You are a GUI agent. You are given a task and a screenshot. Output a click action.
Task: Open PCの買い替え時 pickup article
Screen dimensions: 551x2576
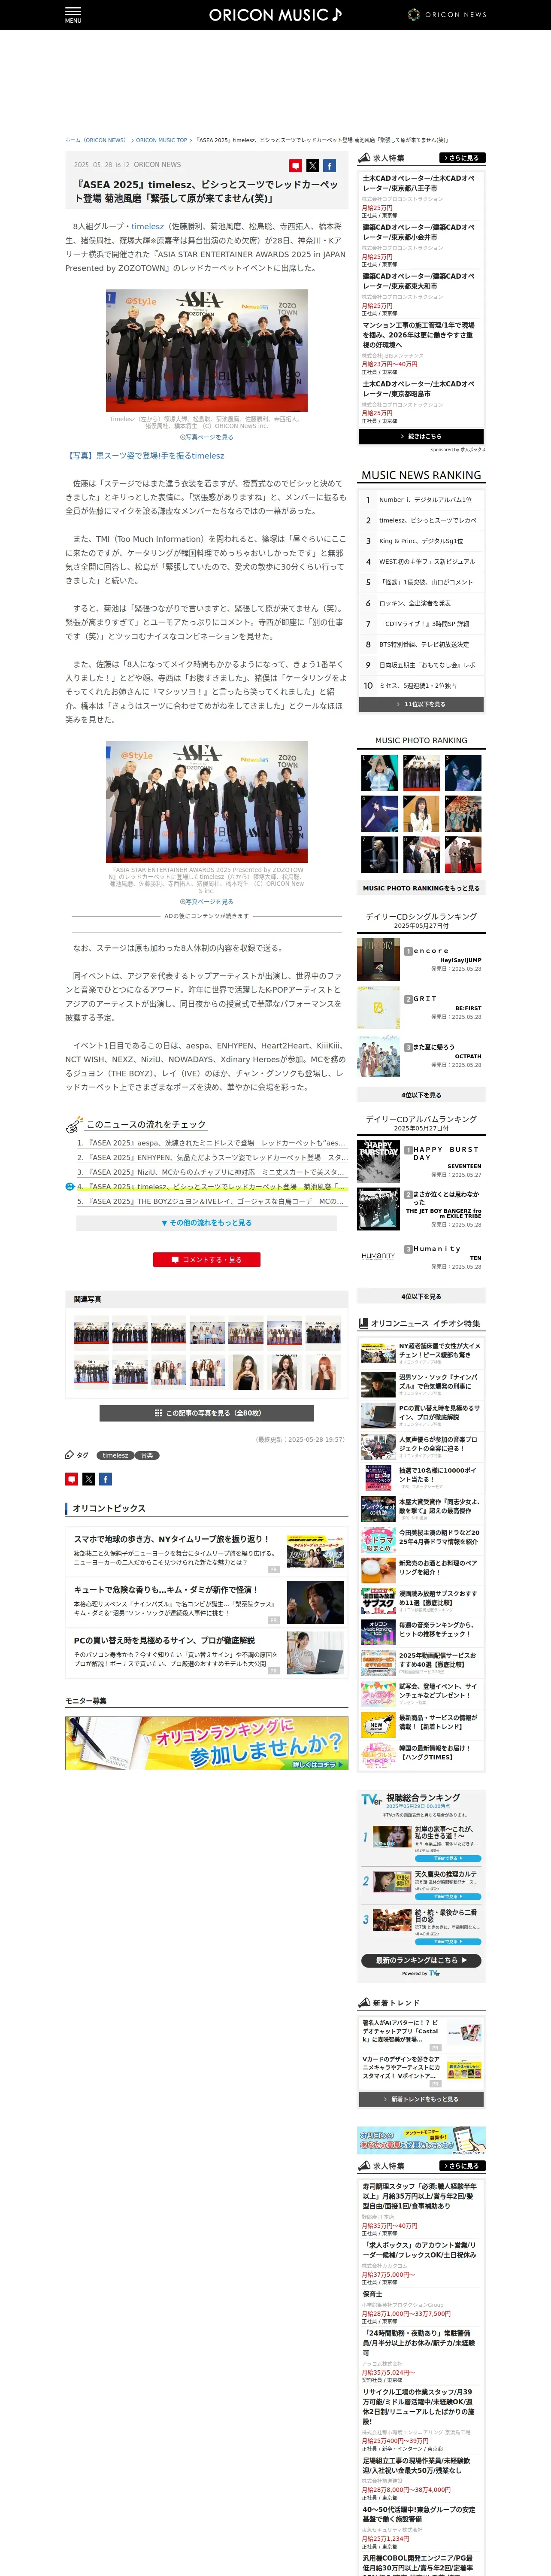coord(206,1653)
